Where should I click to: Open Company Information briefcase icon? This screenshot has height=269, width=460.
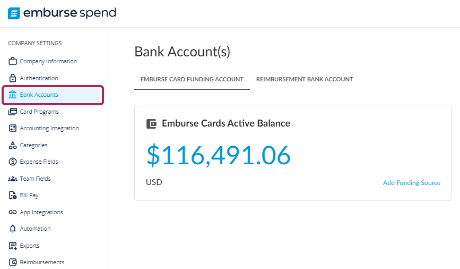13,61
